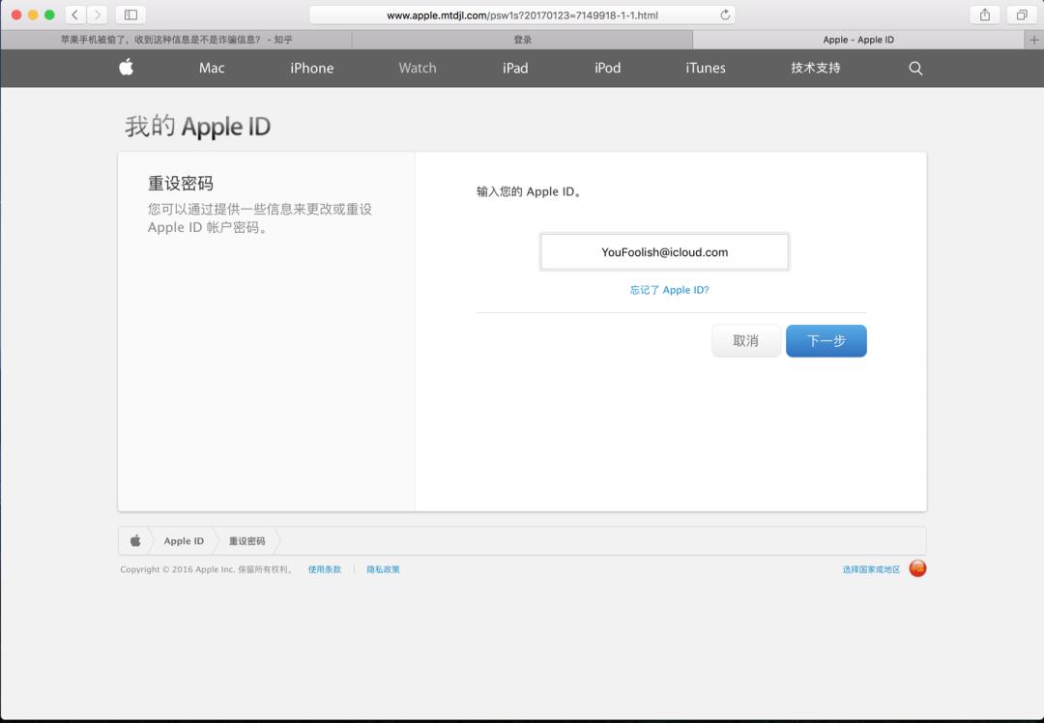Click the tab overview icon at top right
Image resolution: width=1044 pixels, height=723 pixels.
(x=1021, y=14)
